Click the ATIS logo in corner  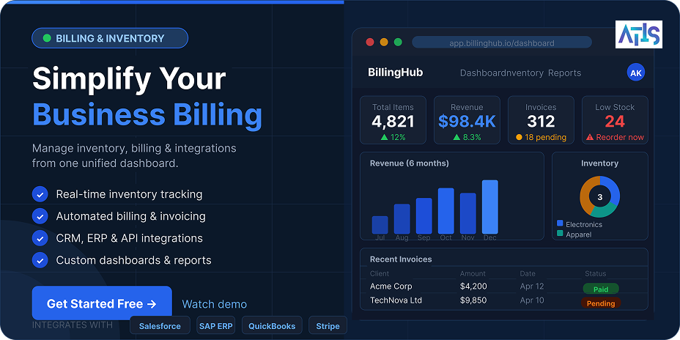click(x=639, y=34)
